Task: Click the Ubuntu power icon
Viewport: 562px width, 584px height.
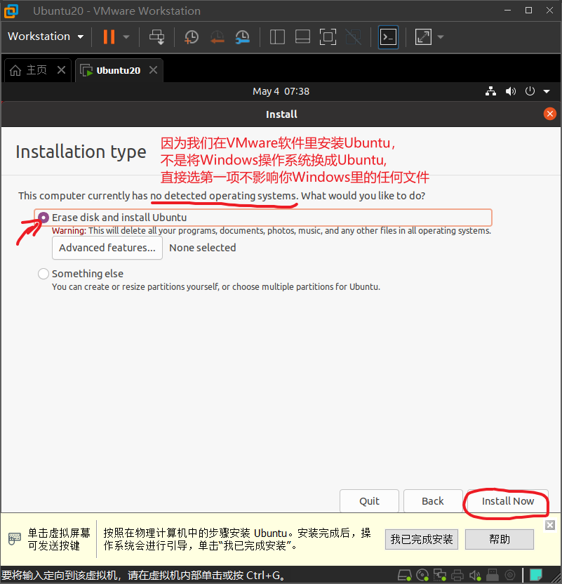Action: (530, 91)
